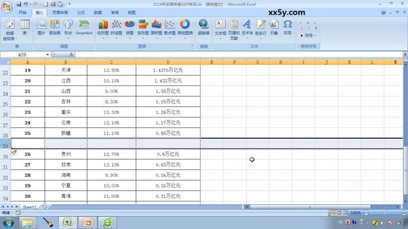The width and height of the screenshot is (408, 229).
Task: Click cell with value 0.21万亿元
Action: coord(168,196)
